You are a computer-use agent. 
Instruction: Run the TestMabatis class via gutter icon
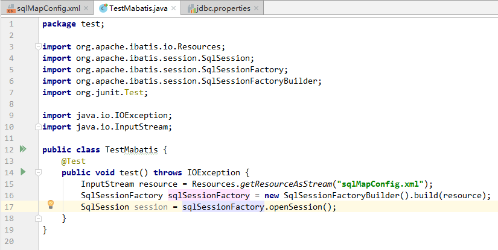click(23, 149)
